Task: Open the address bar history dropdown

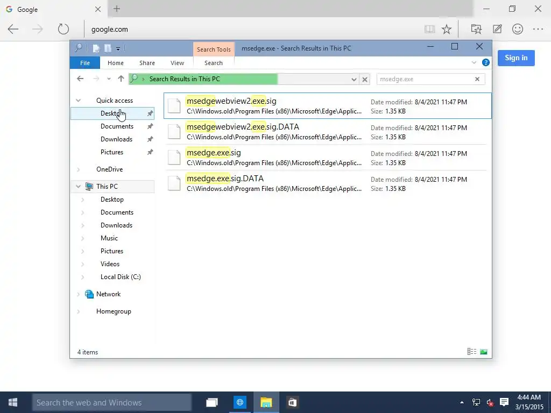Action: tap(354, 80)
